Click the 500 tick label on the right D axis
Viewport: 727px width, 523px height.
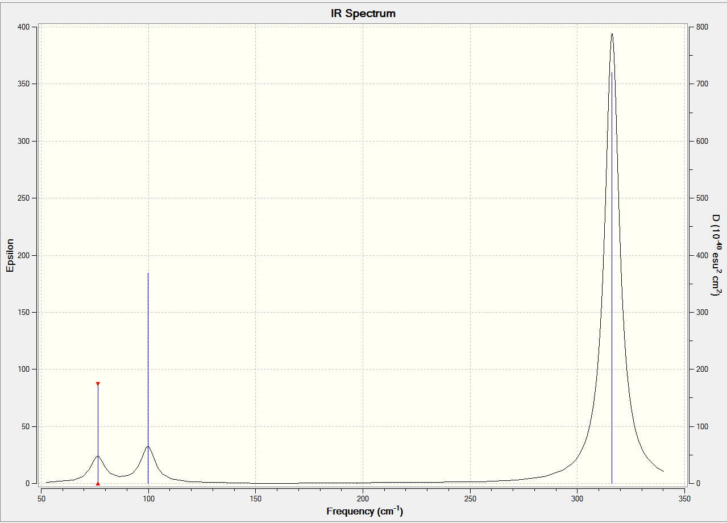702,198
